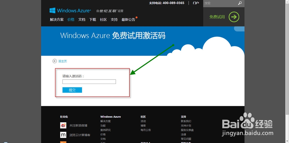Click the green arrow circle icon
Viewport: 289px width, 143px height.
point(234,17)
